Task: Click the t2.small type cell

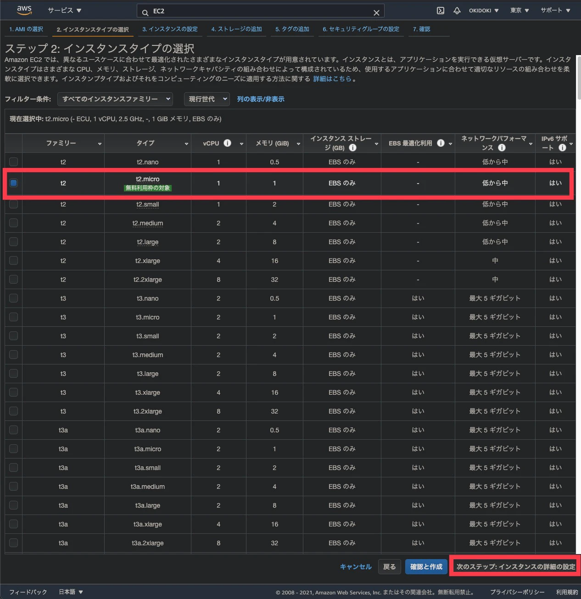Action: coord(148,205)
